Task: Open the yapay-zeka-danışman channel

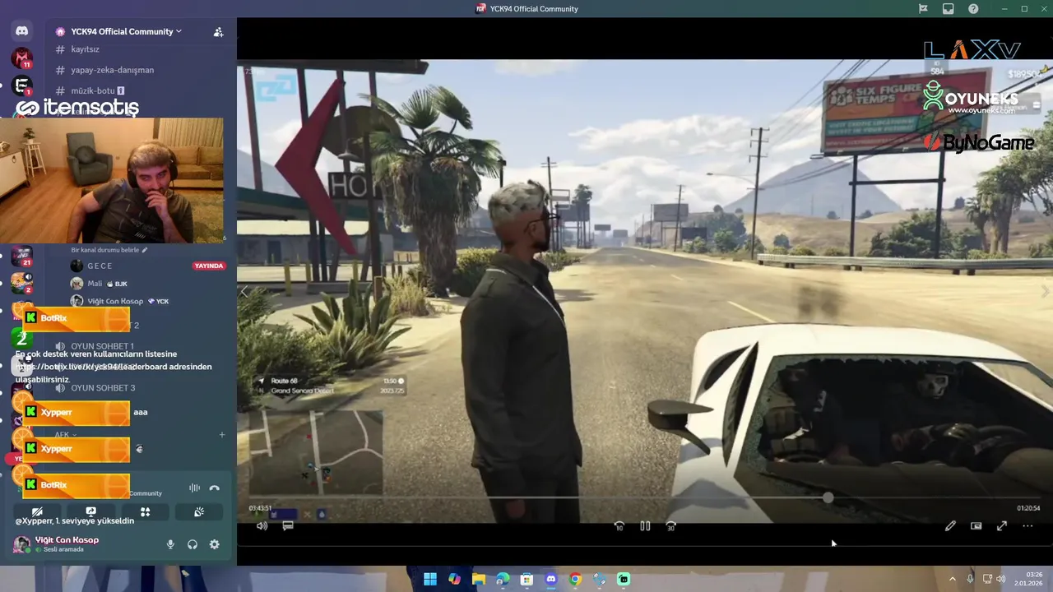Action: [x=112, y=70]
